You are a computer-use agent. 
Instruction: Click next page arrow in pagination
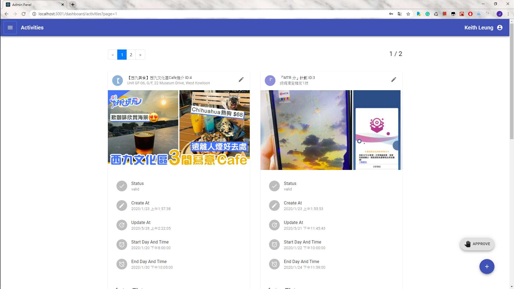[140, 55]
